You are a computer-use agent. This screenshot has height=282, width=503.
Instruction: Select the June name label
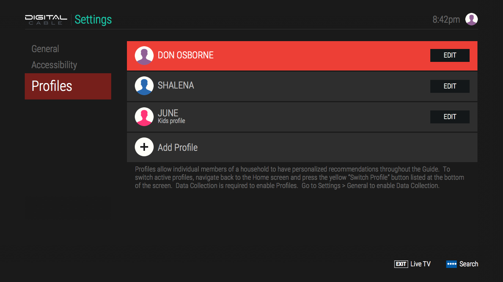coord(168,114)
